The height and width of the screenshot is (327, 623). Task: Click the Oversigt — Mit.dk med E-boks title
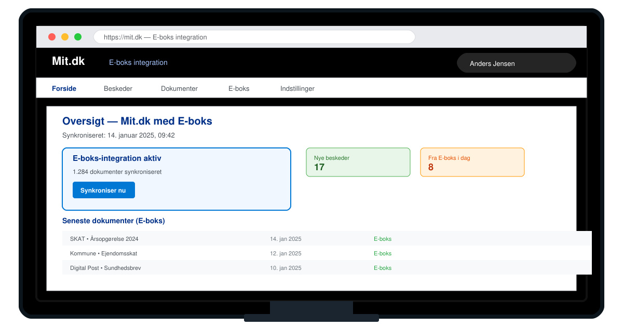click(137, 121)
